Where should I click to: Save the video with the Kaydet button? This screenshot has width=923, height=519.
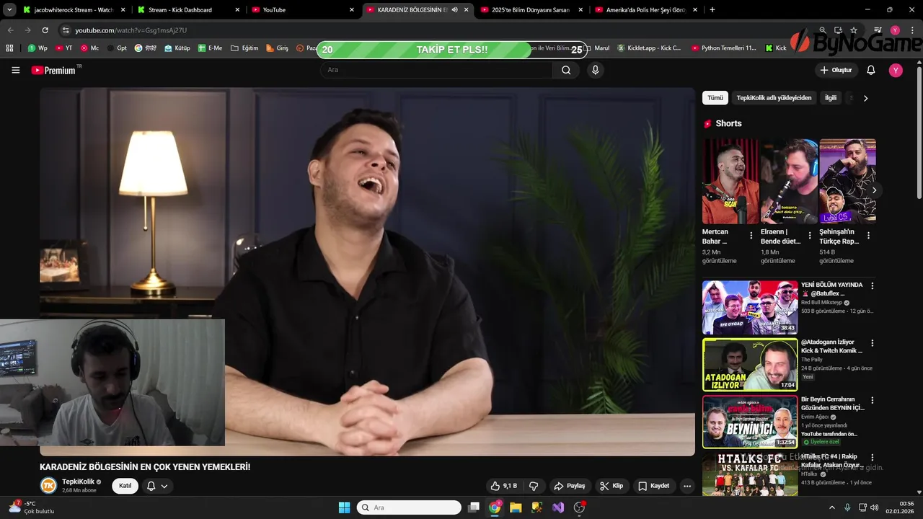click(653, 486)
